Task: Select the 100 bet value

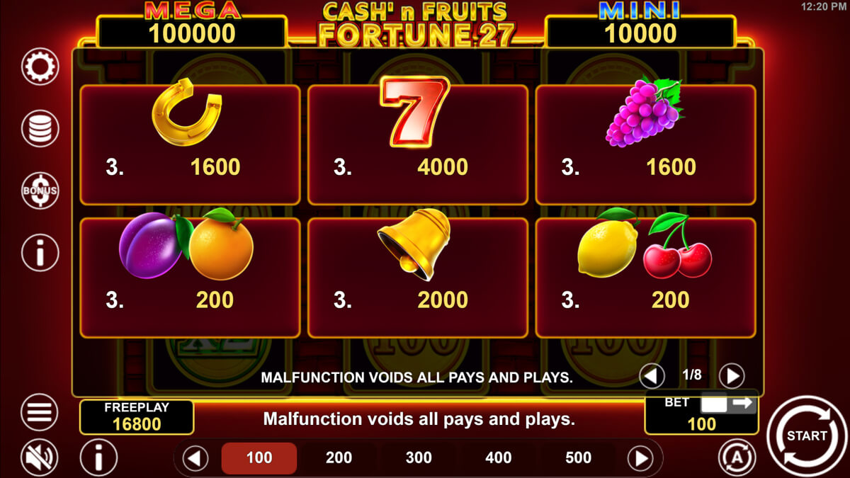Action: (259, 458)
